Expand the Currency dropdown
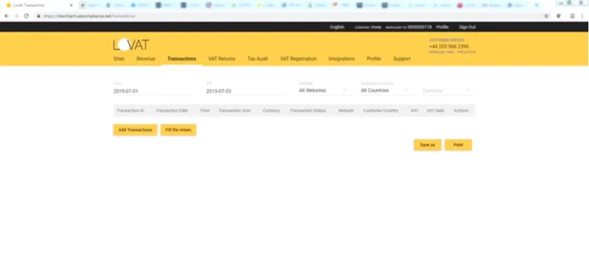The width and height of the screenshot is (589, 280). click(446, 91)
